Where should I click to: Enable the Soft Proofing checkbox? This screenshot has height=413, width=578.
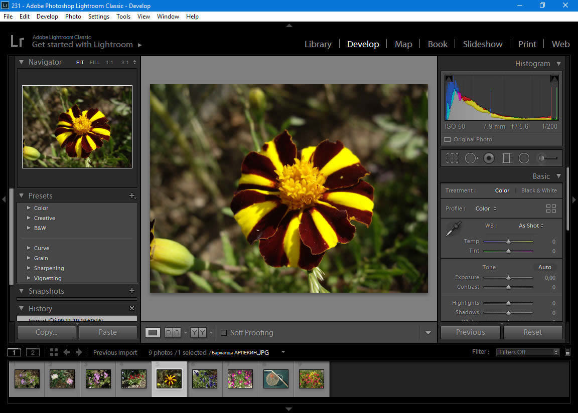[x=224, y=333]
